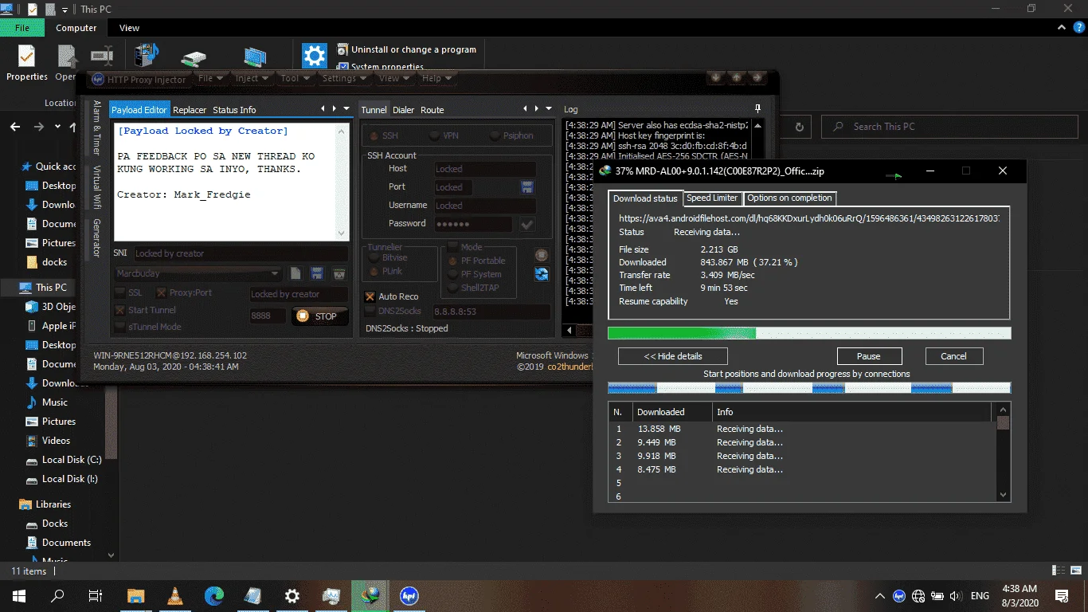
Task: Click Internet Download Manager taskbar icon
Action: pos(370,595)
